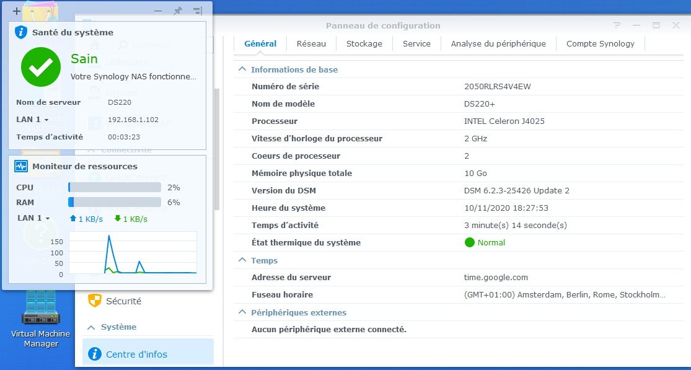Collapse the Périphériques externes section

click(242, 312)
